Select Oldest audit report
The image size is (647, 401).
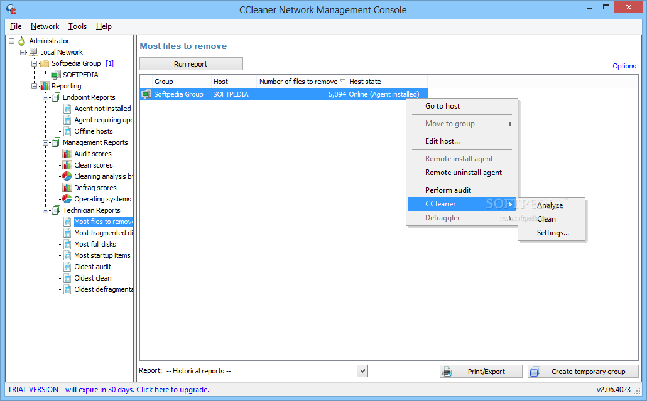pyautogui.click(x=92, y=267)
